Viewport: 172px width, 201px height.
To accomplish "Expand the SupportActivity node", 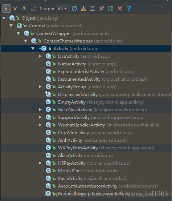I will tap(40, 117).
